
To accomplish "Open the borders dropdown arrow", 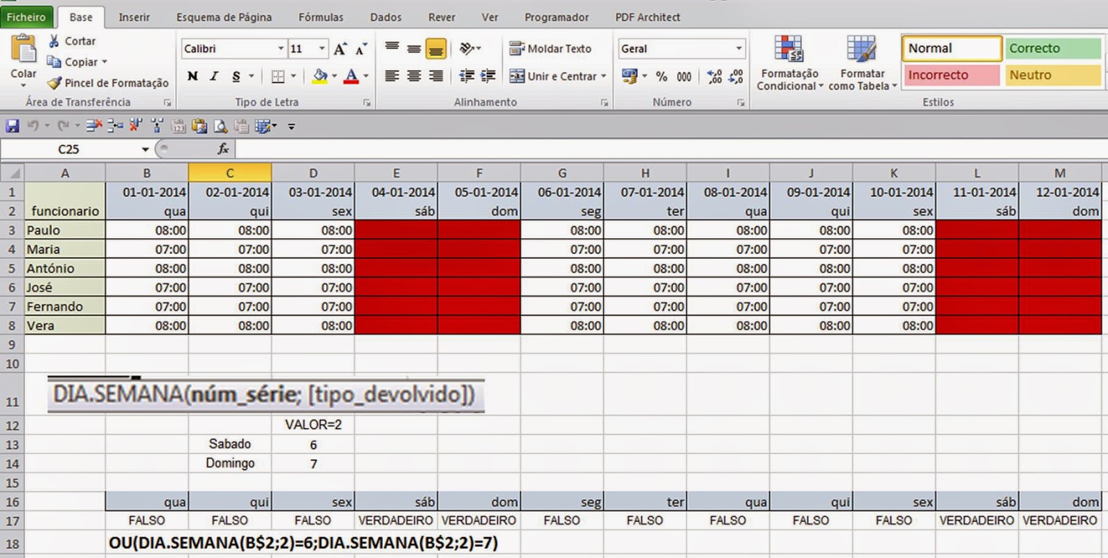I will click(294, 76).
